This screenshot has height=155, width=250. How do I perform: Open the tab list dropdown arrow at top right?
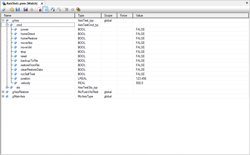[247, 3]
